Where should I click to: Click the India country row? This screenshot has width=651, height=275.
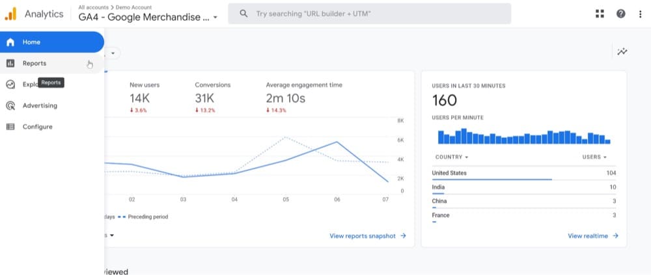(x=524, y=187)
